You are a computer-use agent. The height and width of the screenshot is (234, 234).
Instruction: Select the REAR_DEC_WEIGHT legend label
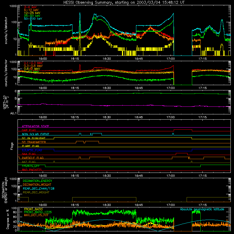coord(36,192)
